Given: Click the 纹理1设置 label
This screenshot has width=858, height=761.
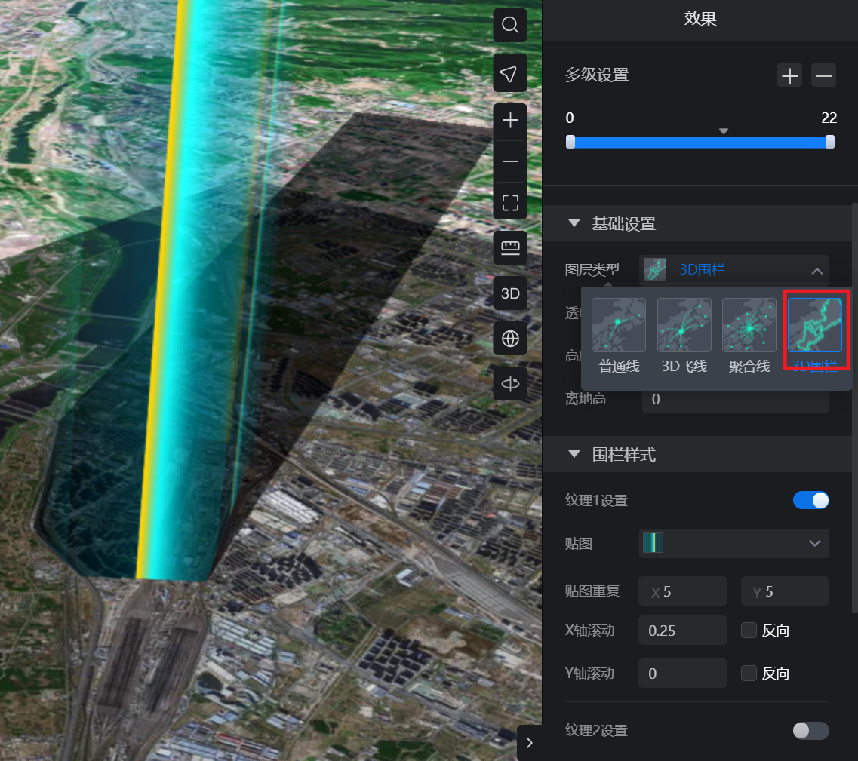Looking at the screenshot, I should (596, 501).
